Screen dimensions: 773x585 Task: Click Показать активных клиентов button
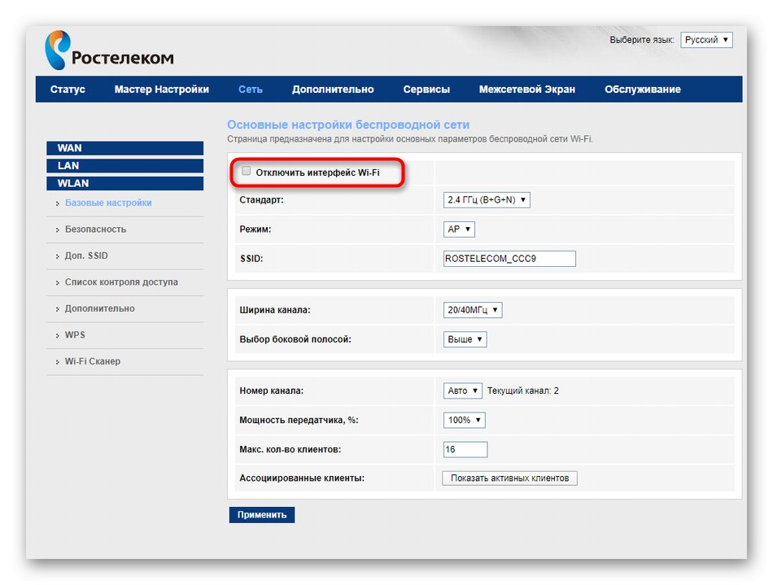coord(509,478)
